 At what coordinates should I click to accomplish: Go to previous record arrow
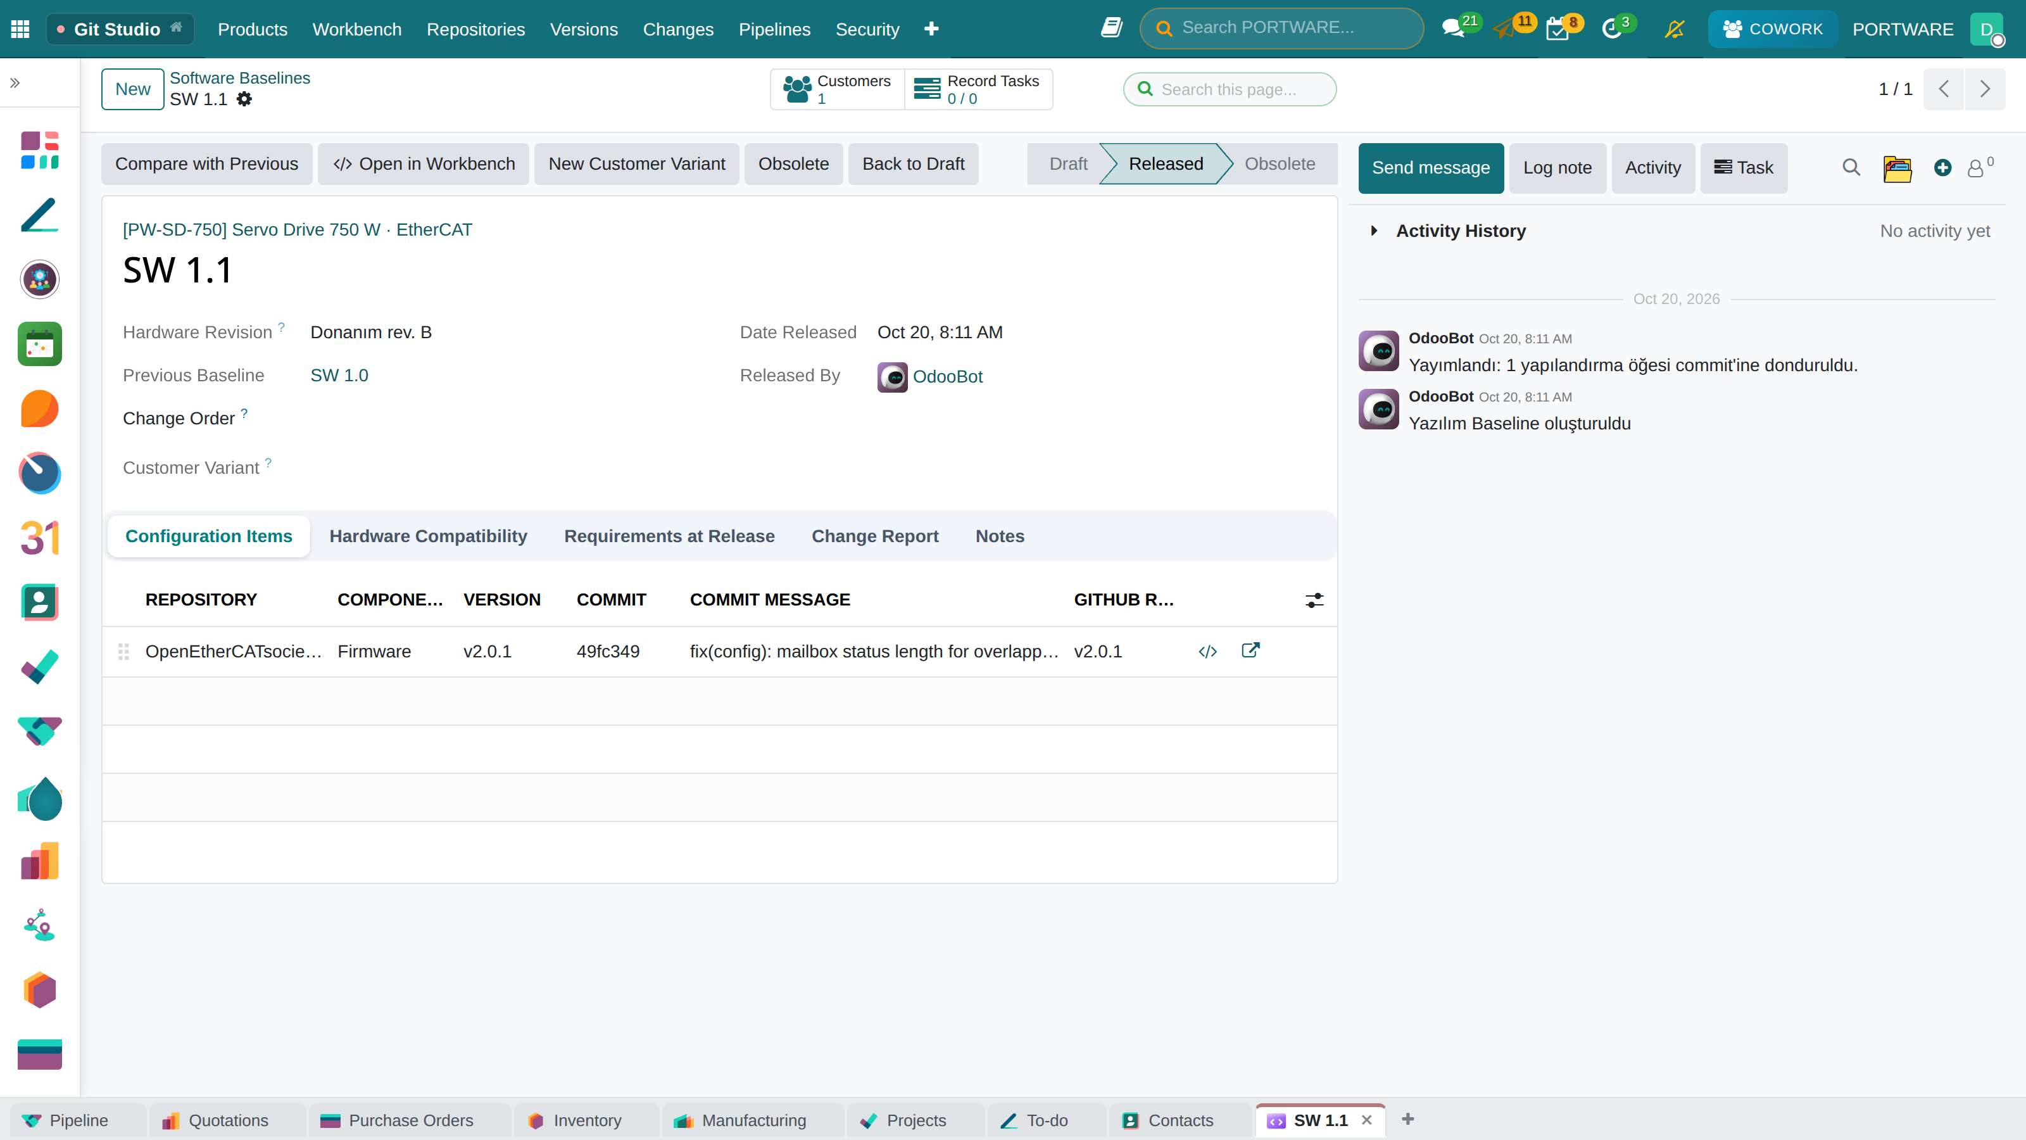1944,89
